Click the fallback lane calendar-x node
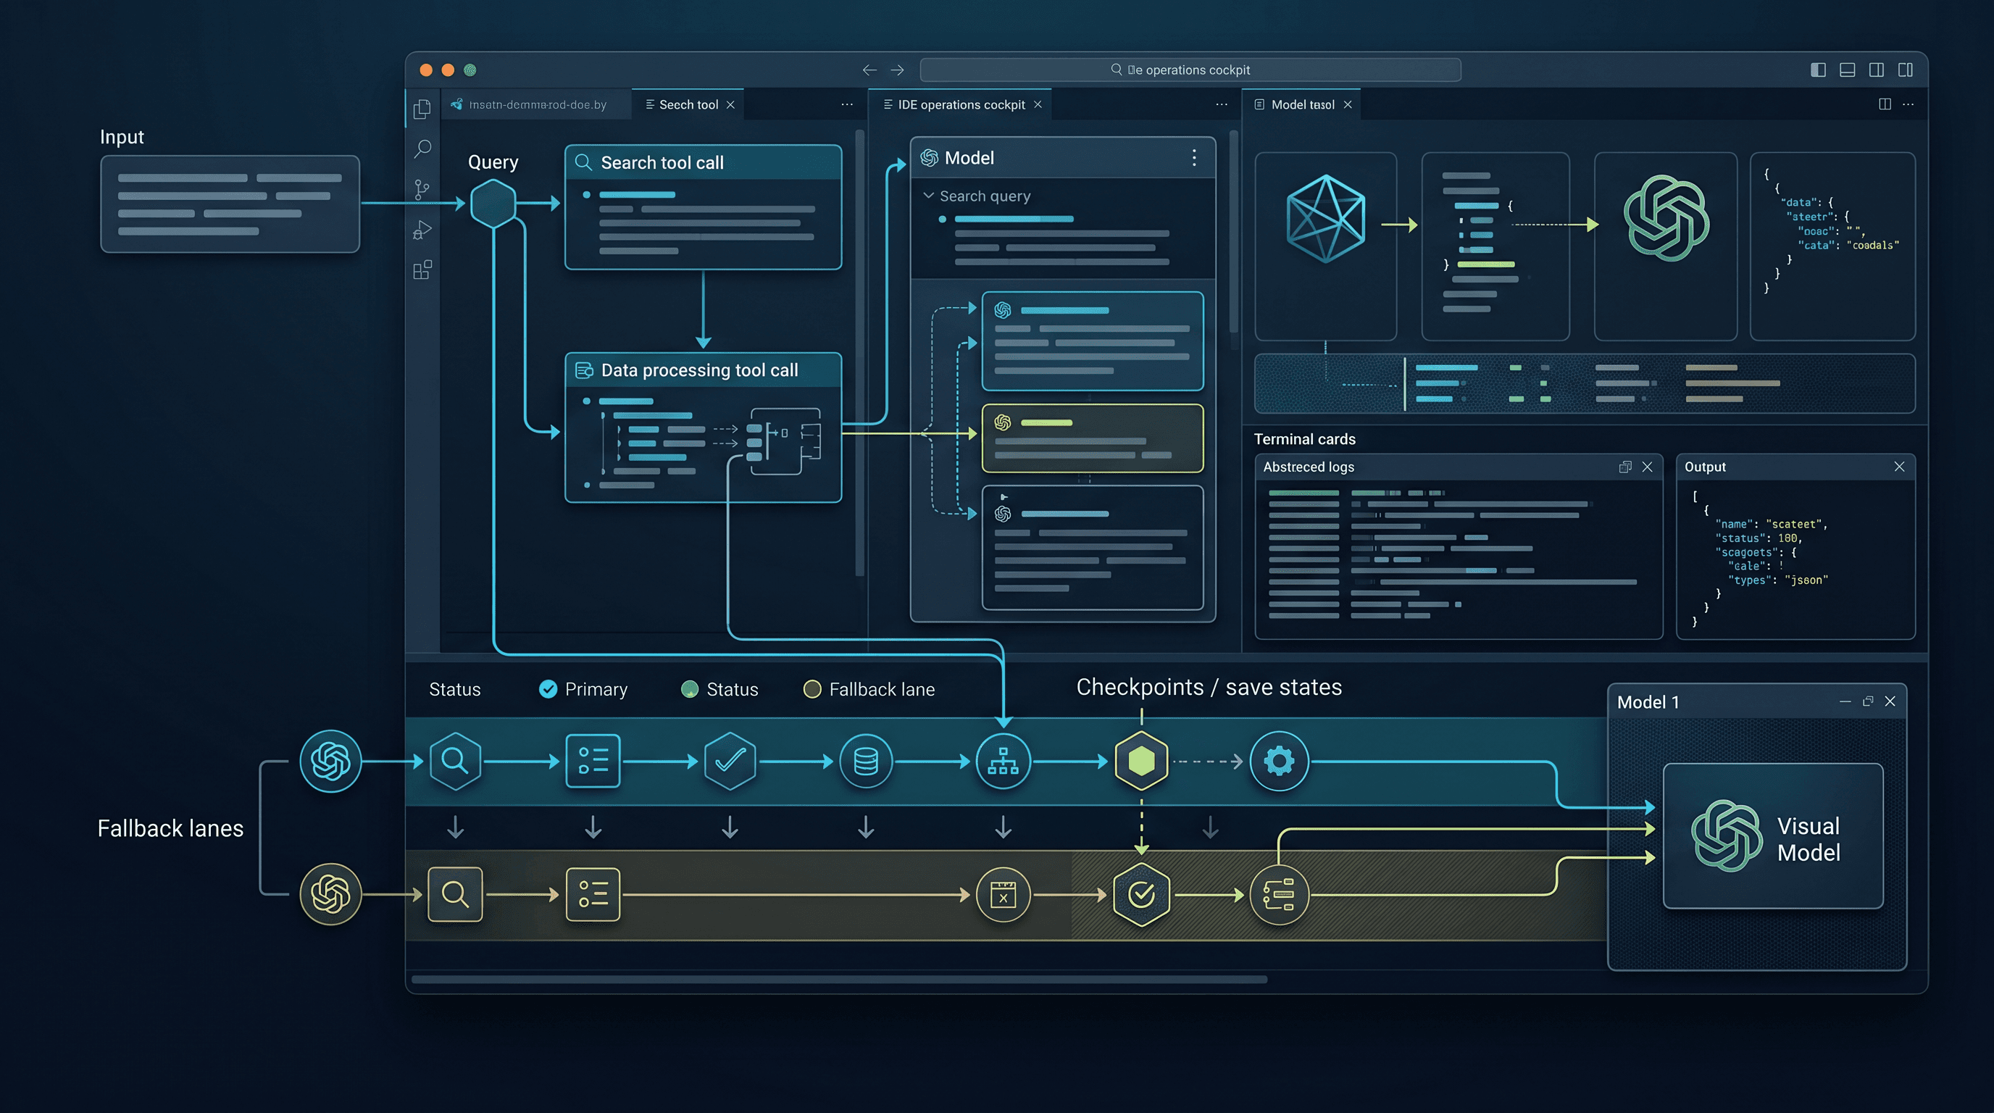This screenshot has height=1113, width=1994. [1002, 895]
